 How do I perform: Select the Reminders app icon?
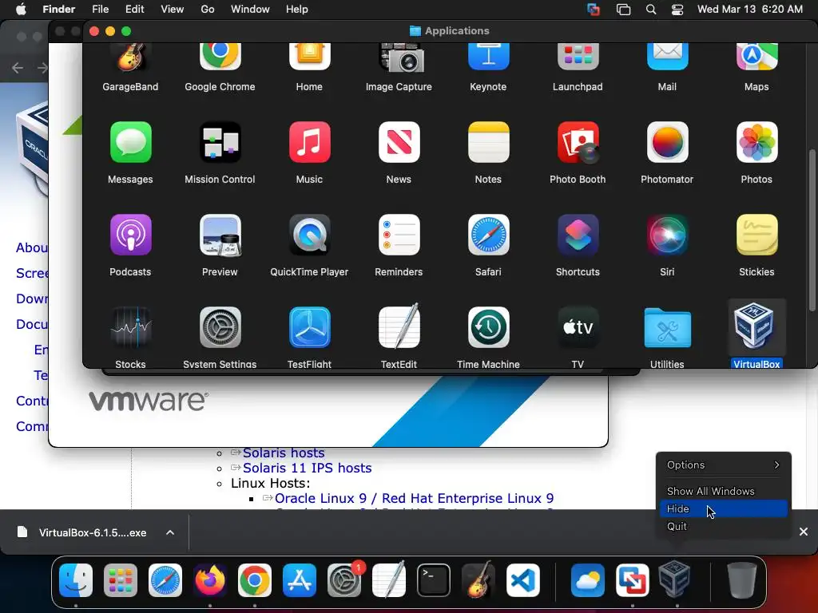(399, 235)
